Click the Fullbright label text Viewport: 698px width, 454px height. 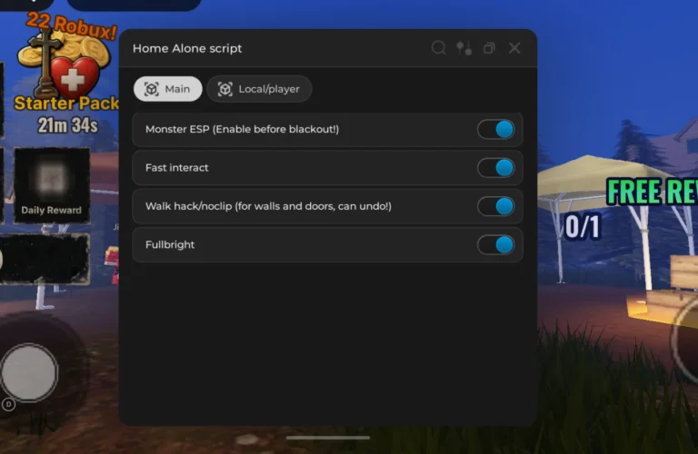click(x=170, y=245)
